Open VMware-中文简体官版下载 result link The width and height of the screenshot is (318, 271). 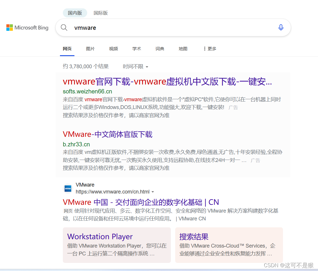[107, 134]
